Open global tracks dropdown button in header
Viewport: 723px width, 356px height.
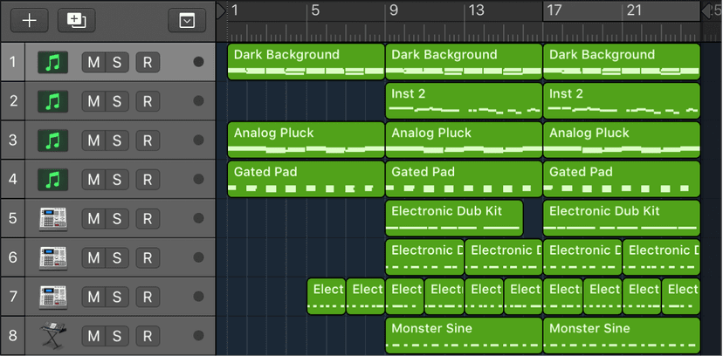187,21
